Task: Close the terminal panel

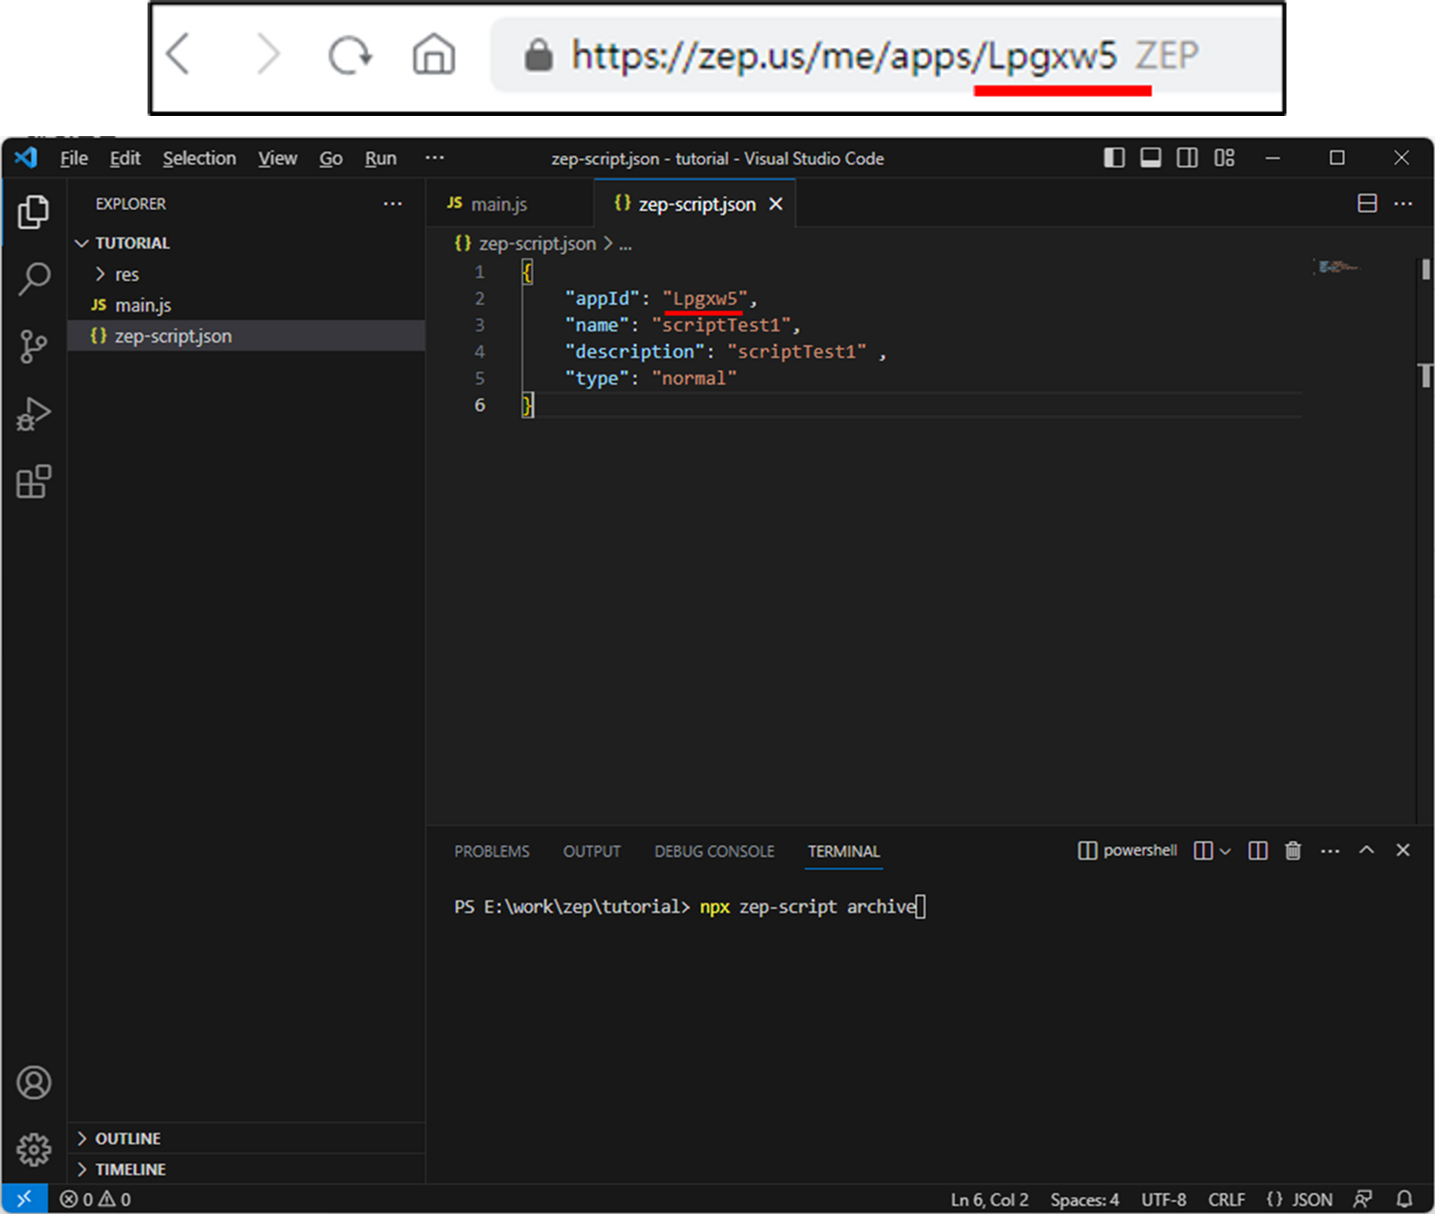Action: click(1402, 850)
